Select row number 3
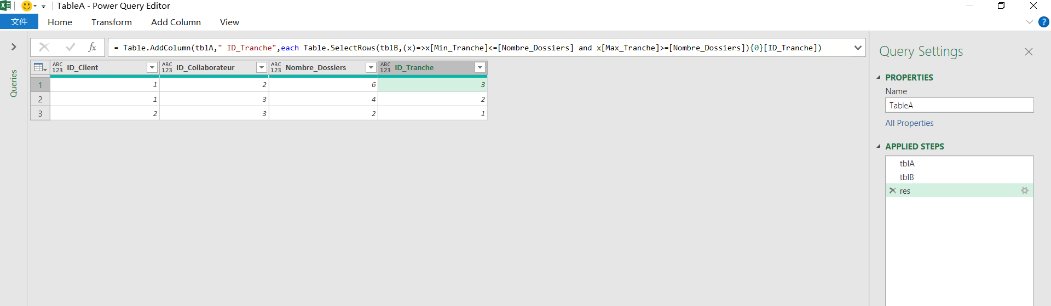 coord(40,113)
